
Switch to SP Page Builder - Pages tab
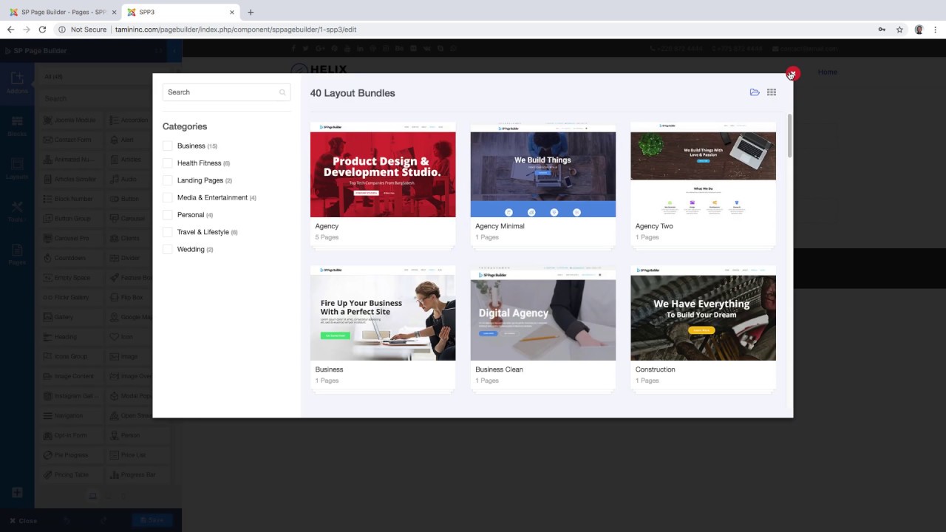pyautogui.click(x=61, y=12)
